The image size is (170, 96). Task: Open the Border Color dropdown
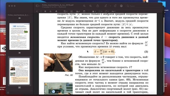100,11
